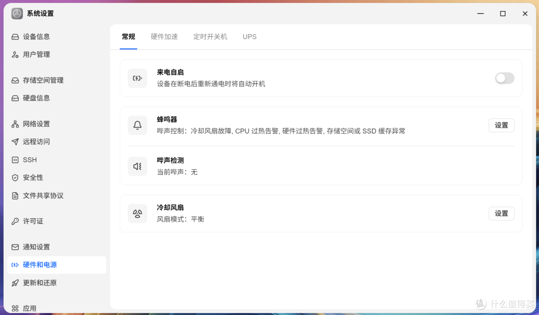
Task: Select the 来电自启 title text
Action: (170, 72)
